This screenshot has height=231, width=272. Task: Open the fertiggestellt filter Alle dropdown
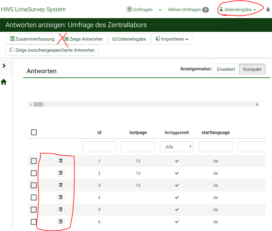coord(177,147)
